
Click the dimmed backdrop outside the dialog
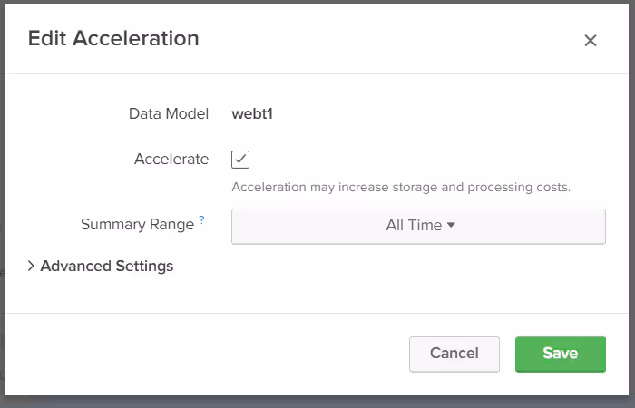point(317,402)
